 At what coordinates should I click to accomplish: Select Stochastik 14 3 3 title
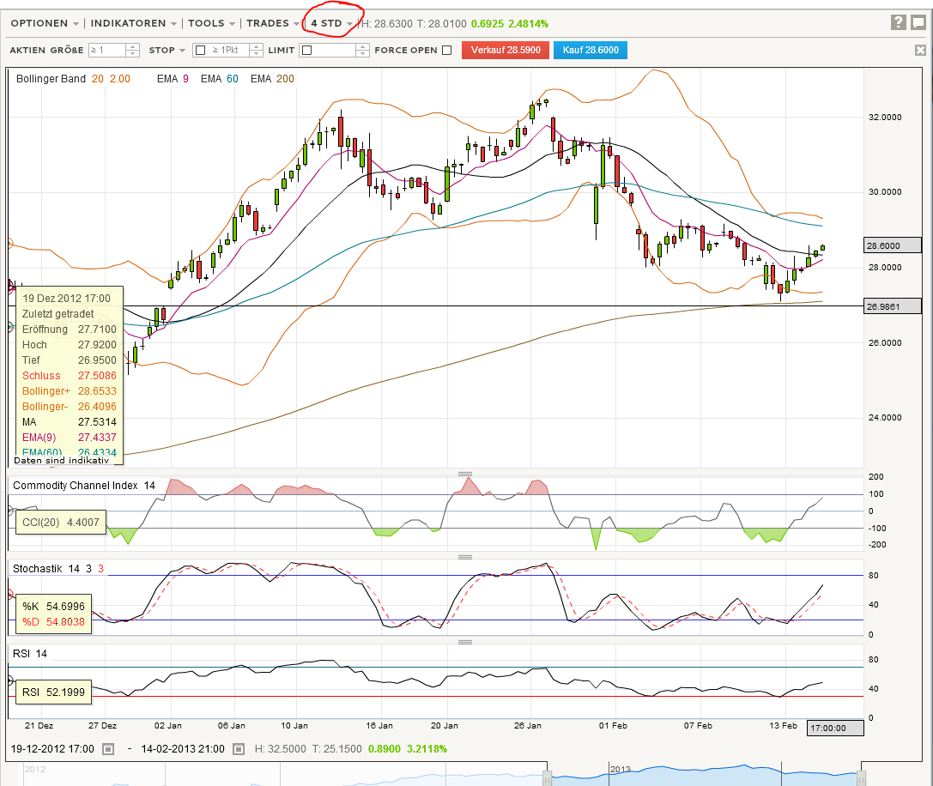[58, 569]
